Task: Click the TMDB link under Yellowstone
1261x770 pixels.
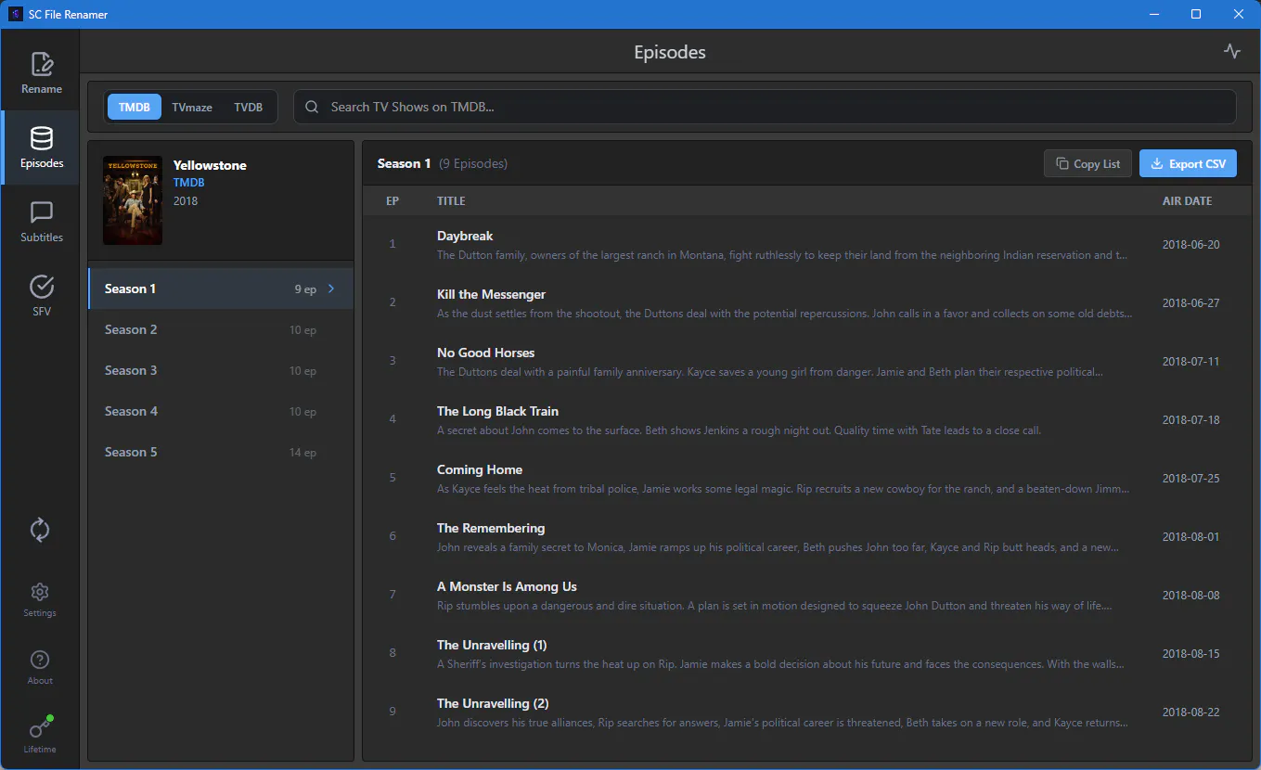Action: 188,183
